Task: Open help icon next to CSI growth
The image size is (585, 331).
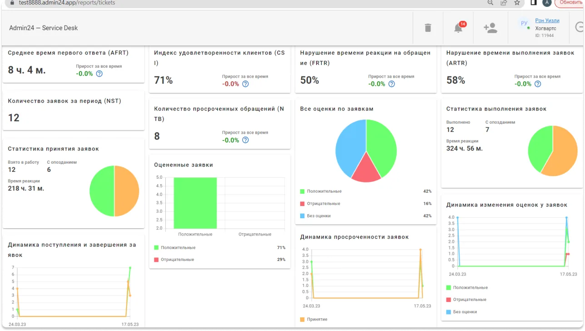Action: coord(246,84)
